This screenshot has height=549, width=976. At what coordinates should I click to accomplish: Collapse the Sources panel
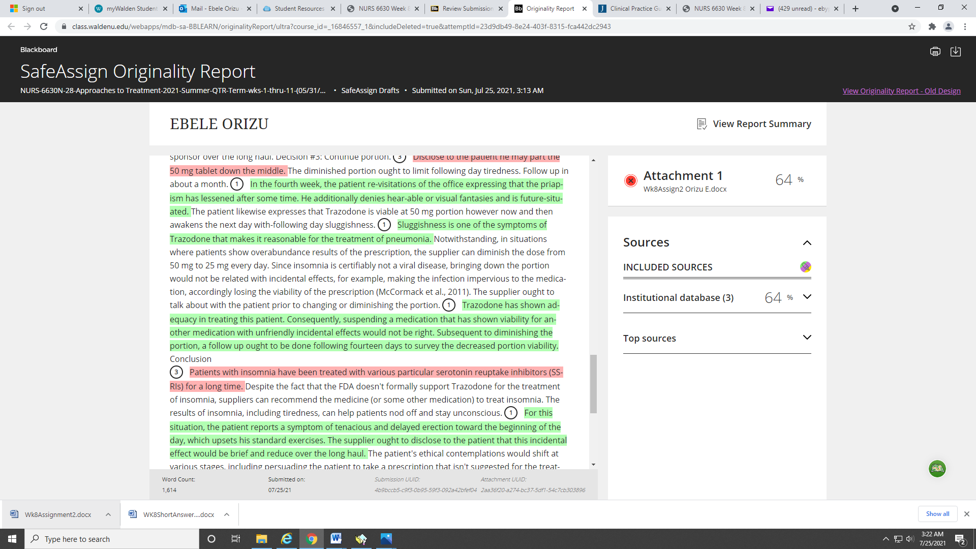coord(807,242)
